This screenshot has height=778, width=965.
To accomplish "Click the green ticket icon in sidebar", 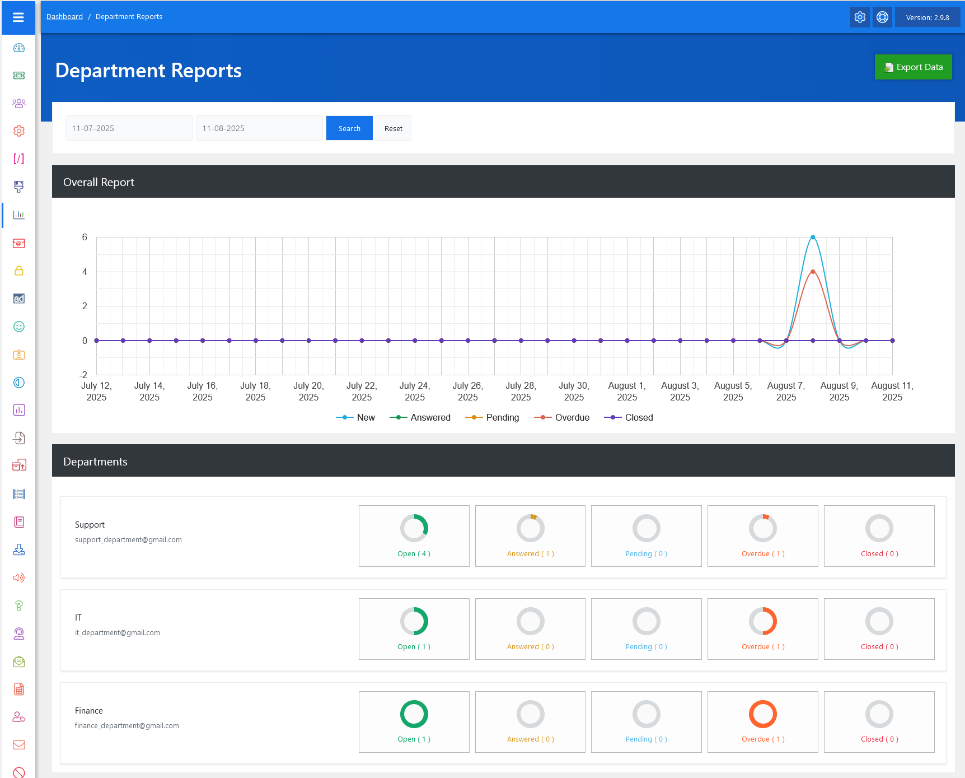I will [x=19, y=76].
